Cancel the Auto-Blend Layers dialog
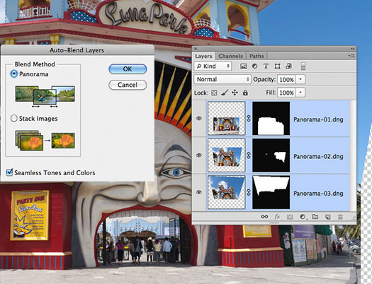The width and height of the screenshot is (372, 284). click(x=128, y=85)
